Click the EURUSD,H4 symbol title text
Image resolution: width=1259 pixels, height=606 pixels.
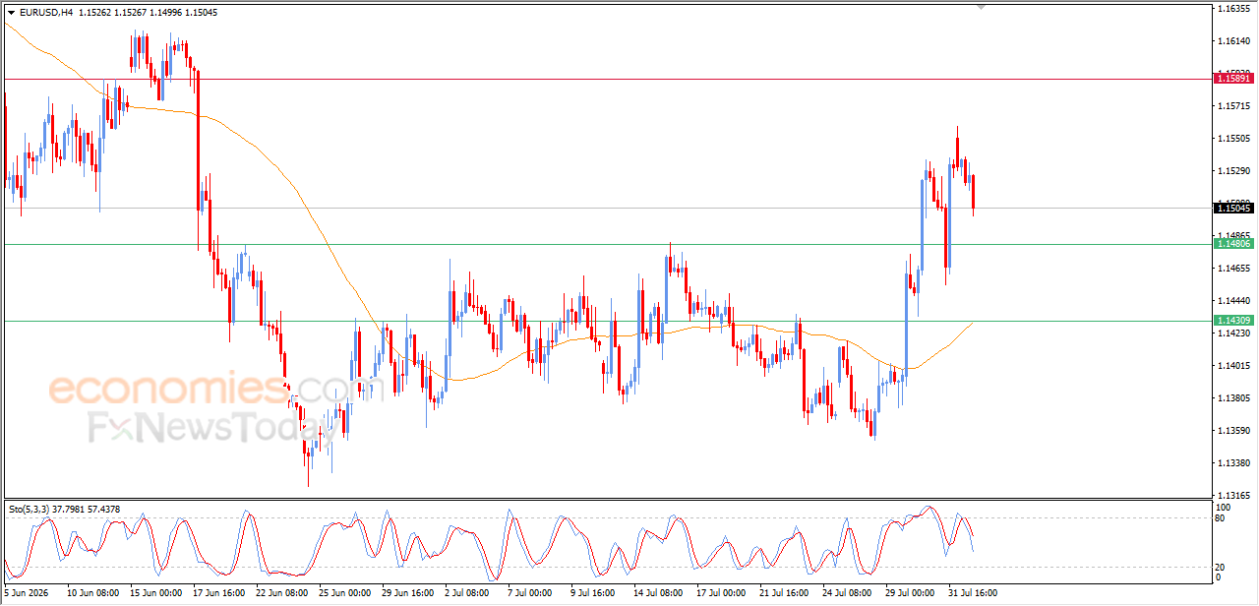45,13
